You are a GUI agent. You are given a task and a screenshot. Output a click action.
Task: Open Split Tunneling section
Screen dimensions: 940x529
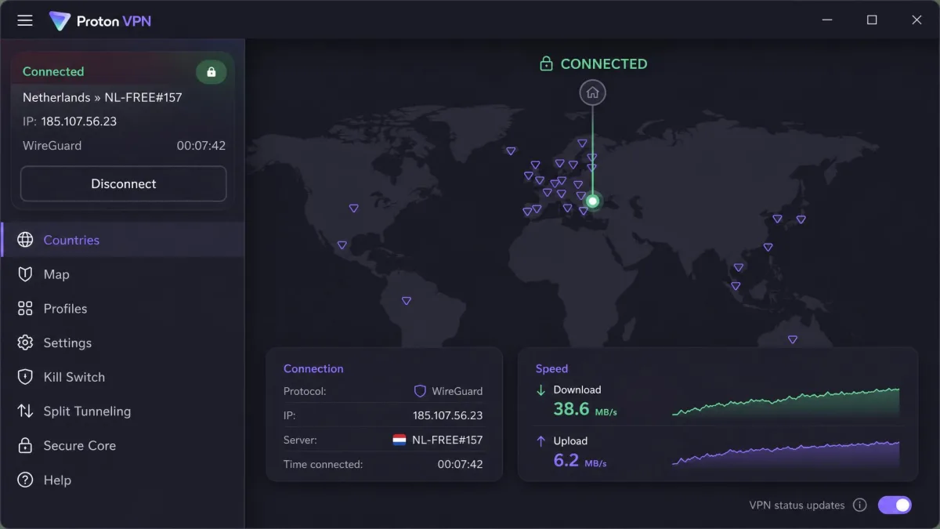coord(123,411)
